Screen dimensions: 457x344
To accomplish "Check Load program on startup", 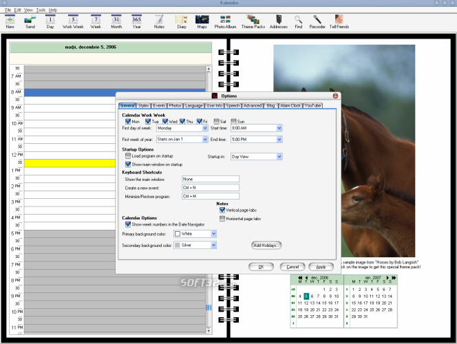I will (128, 157).
